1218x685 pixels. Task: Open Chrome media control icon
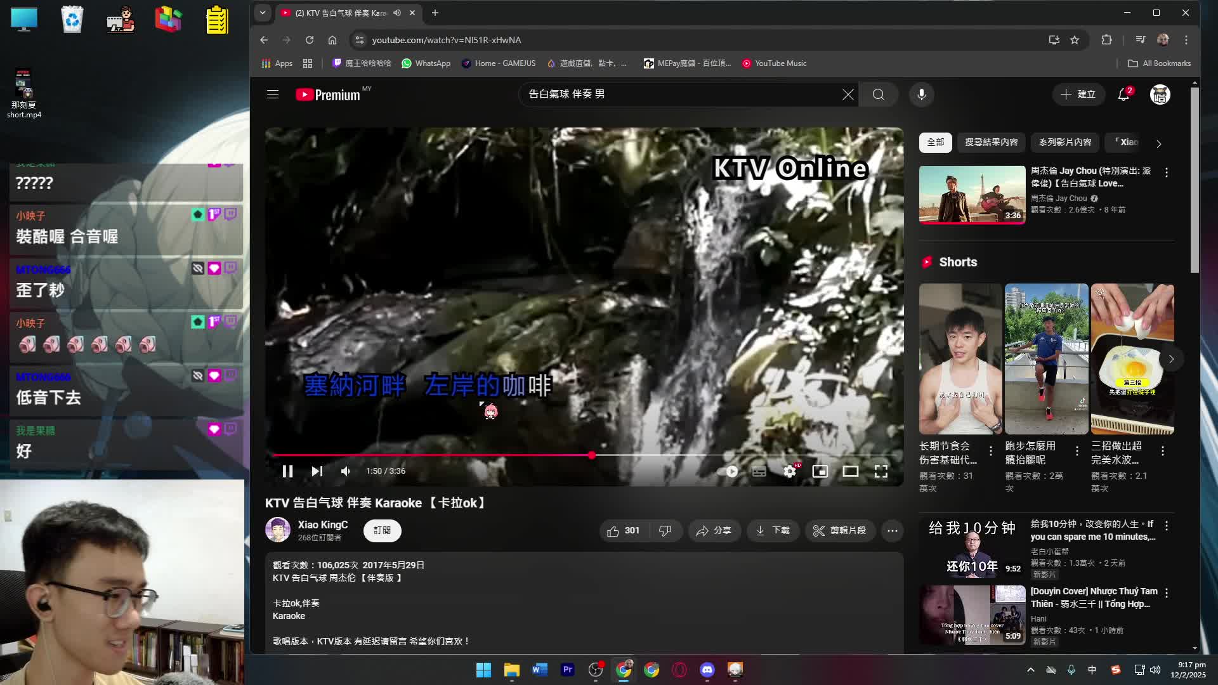tap(1141, 40)
